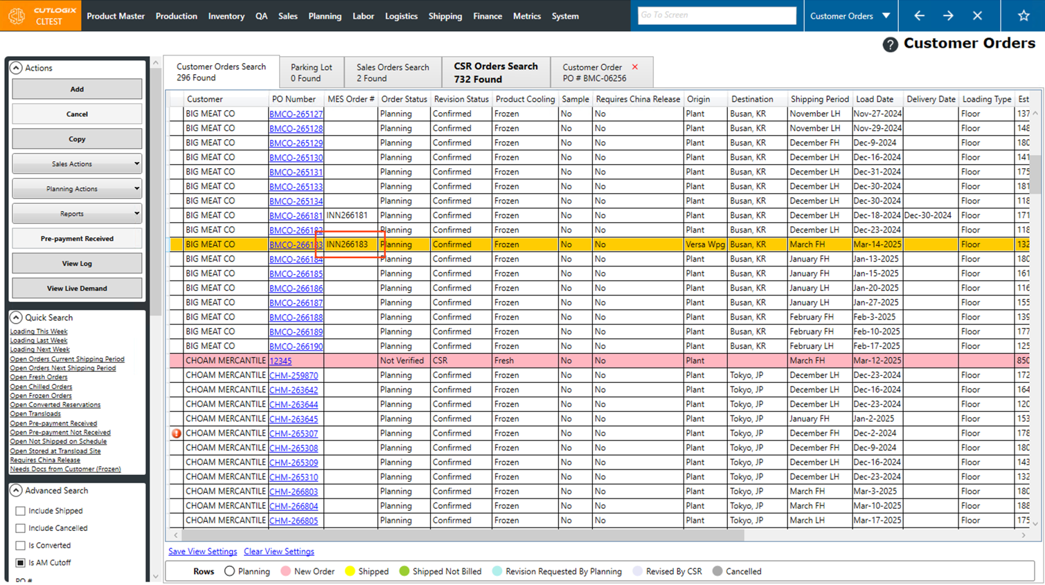Image resolution: width=1045 pixels, height=585 pixels.
Task: Open the Inventory menu
Action: [226, 16]
